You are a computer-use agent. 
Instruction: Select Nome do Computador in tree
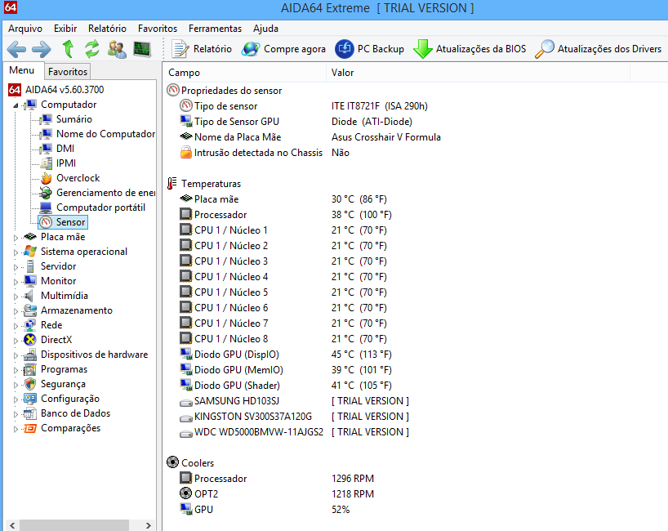[x=105, y=134]
